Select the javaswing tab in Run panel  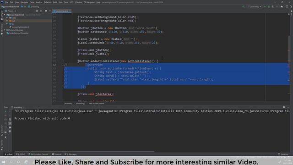pyautogui.click(x=18, y=107)
